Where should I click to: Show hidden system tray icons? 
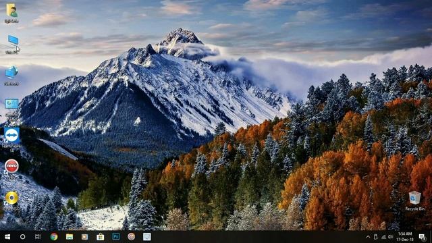point(368,237)
